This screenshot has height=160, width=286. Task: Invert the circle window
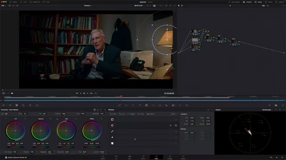tap(171, 125)
